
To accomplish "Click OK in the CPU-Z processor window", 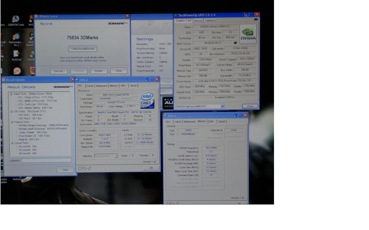I will (x=151, y=168).
